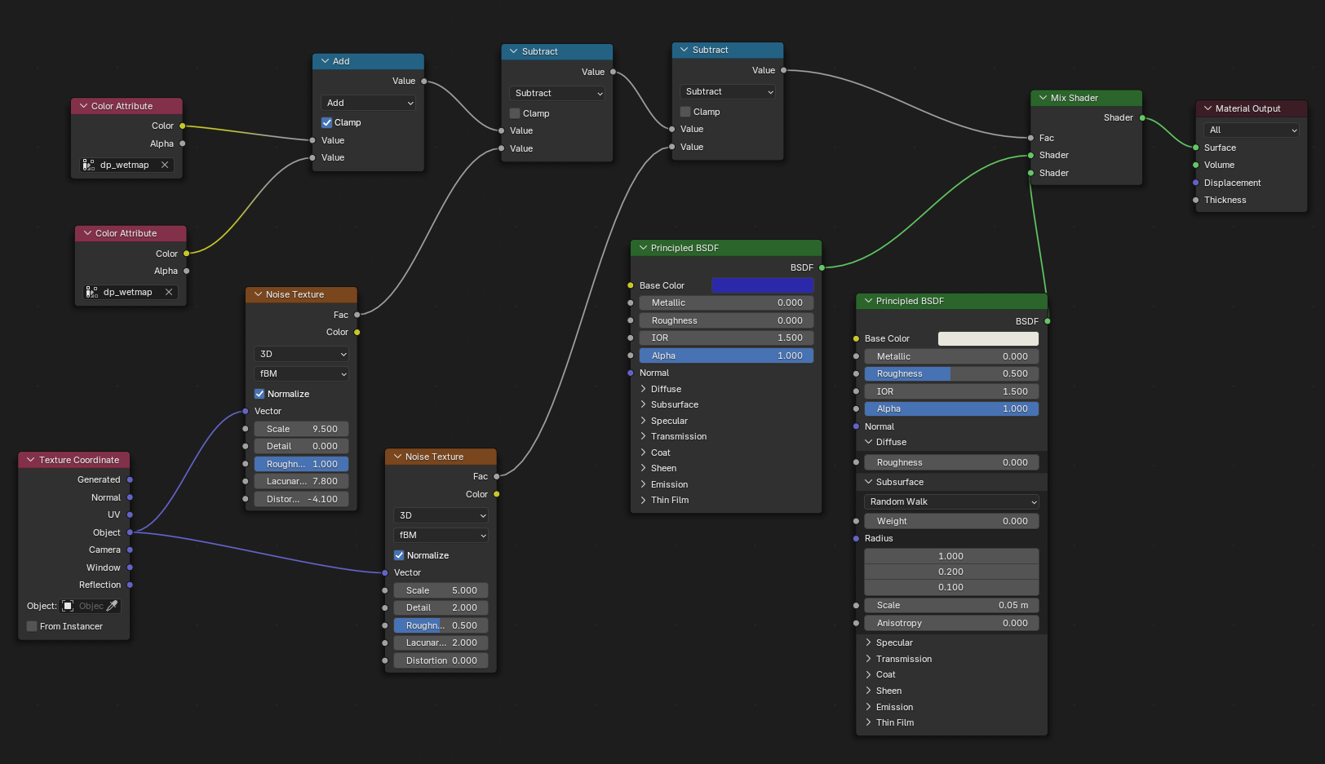Collapse Diffuse panel in white Principled BSDF
The height and width of the screenshot is (764, 1325).
coord(868,442)
